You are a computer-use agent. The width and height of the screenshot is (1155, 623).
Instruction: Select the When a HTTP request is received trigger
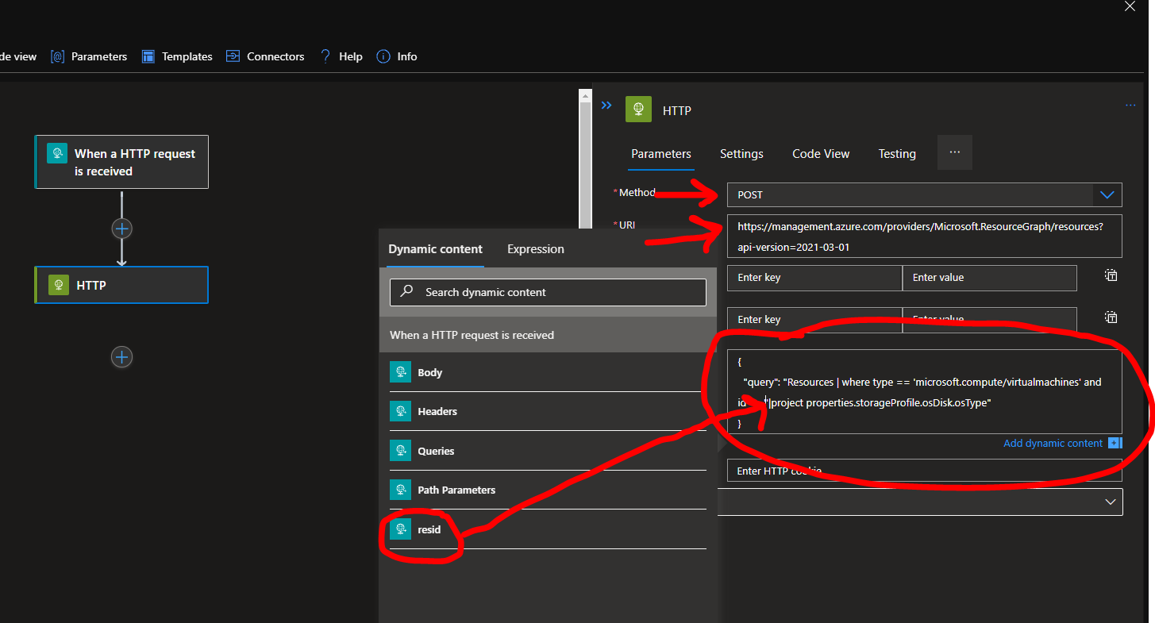pyautogui.click(x=121, y=162)
